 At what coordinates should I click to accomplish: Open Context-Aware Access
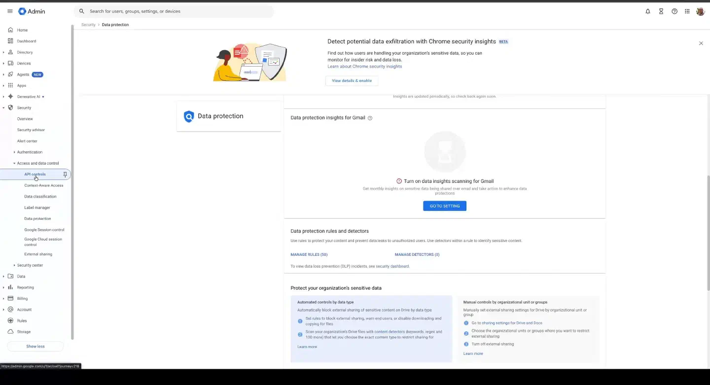pyautogui.click(x=44, y=185)
